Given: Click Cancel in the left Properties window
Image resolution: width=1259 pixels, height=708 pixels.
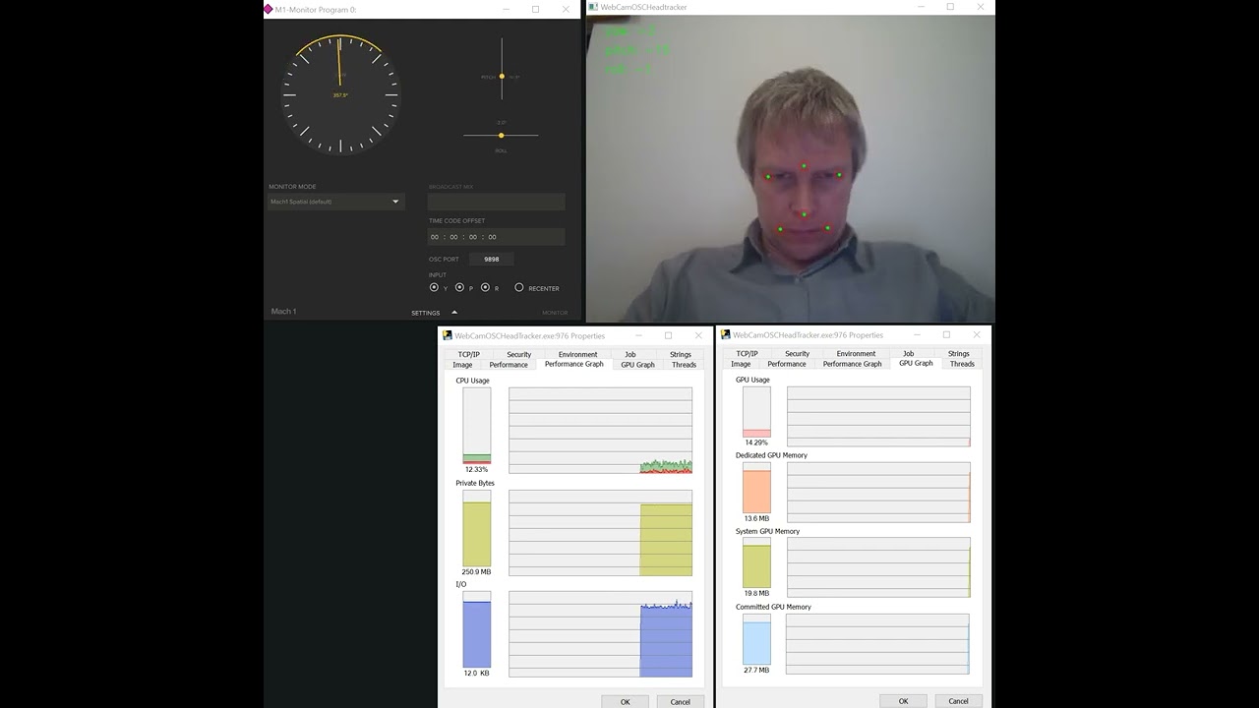Looking at the screenshot, I should [x=680, y=701].
